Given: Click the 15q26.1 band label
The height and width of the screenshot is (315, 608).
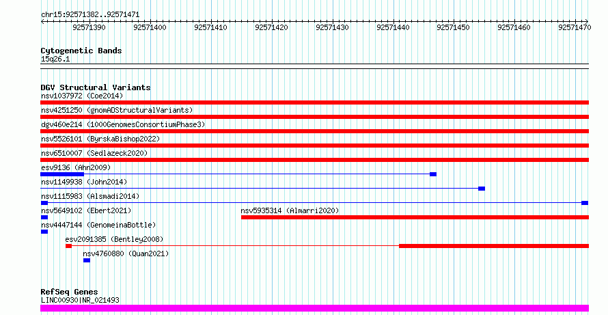Looking at the screenshot, I should 55,59.
